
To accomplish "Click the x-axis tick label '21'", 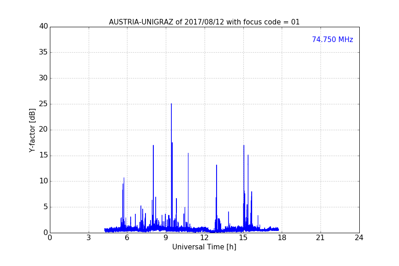I will [x=320, y=238].
